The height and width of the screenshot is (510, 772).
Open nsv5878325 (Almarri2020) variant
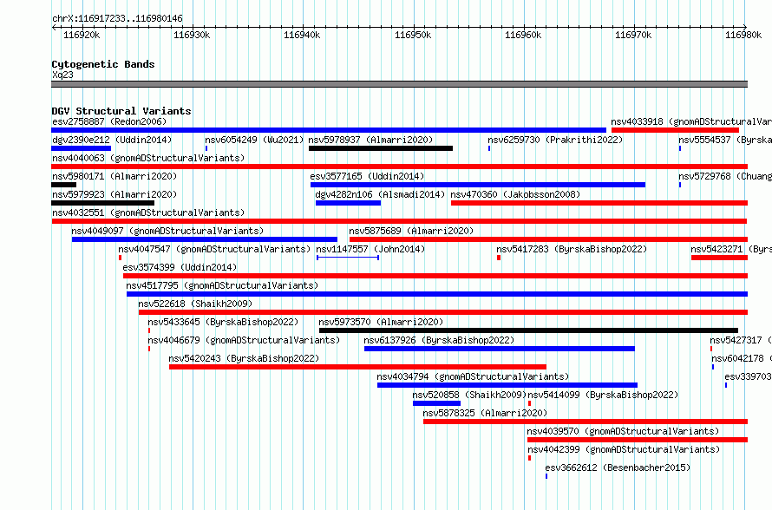[x=485, y=413]
